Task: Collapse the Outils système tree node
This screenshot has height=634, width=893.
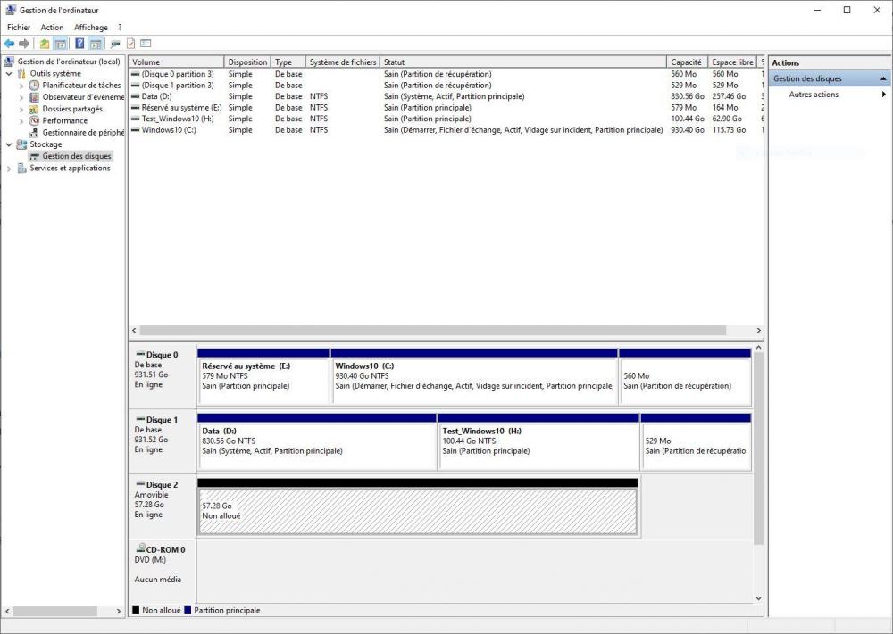Action: (x=10, y=74)
